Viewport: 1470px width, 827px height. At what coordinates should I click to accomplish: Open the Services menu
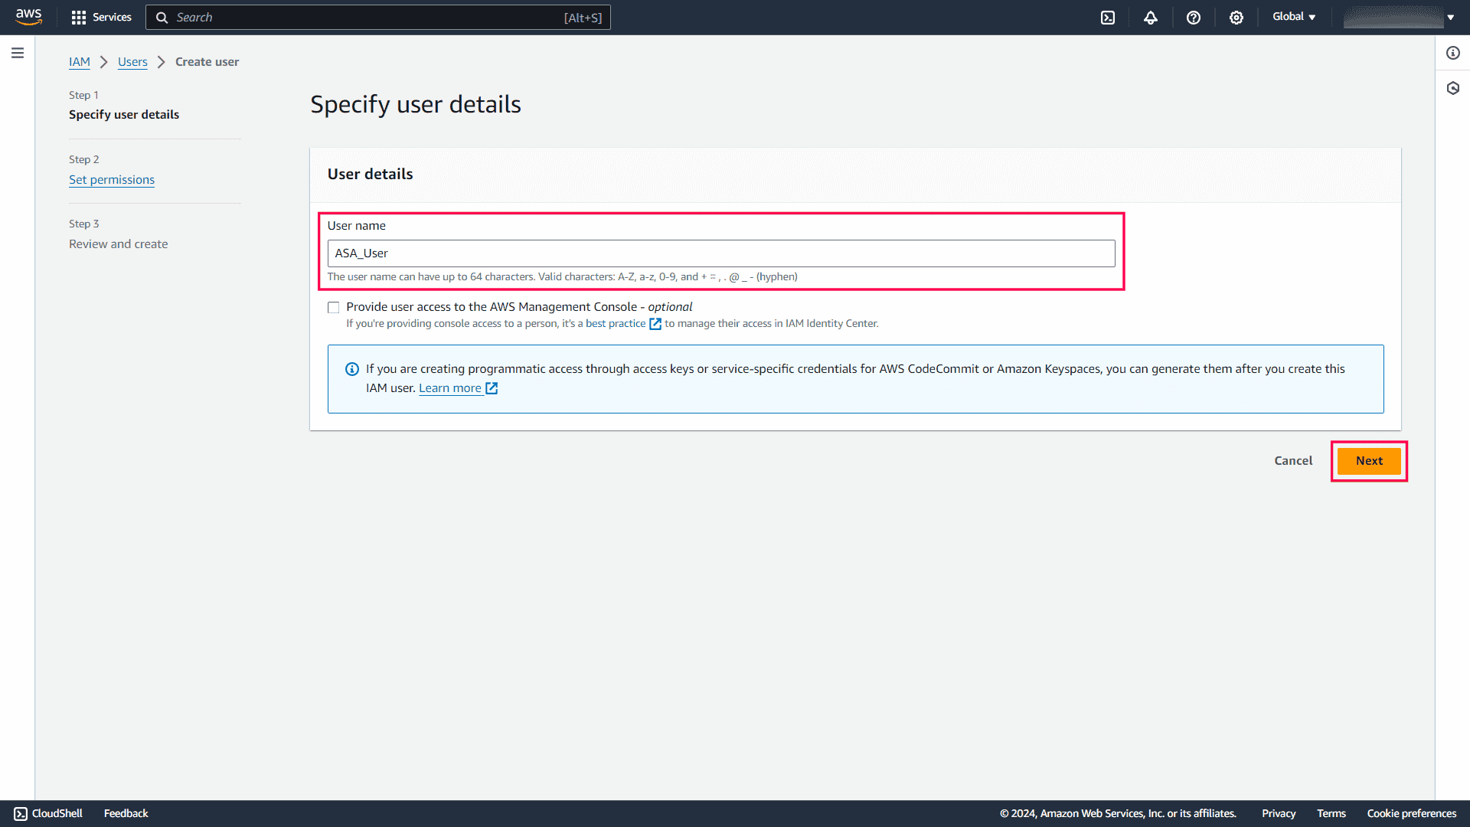[x=100, y=17]
